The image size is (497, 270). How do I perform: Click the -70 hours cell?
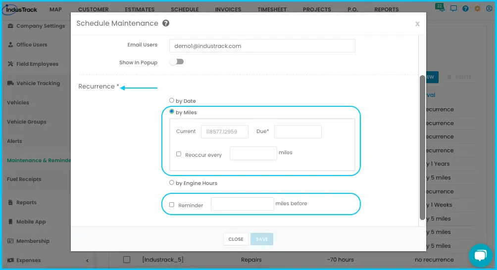pyautogui.click(x=341, y=260)
